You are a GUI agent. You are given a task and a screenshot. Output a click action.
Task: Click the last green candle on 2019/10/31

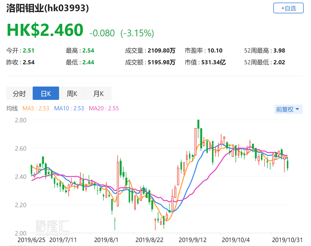(288, 164)
